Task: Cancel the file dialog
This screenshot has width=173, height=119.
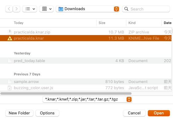Action: click(x=134, y=113)
